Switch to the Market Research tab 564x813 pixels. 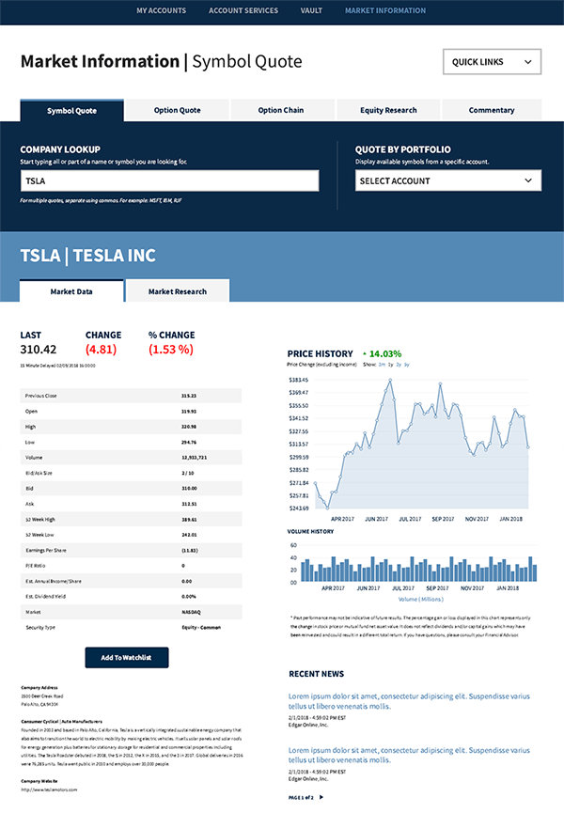[178, 291]
